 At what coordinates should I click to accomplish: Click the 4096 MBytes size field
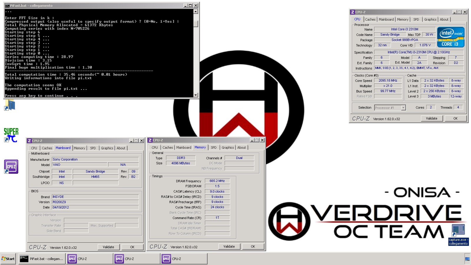coord(181,163)
